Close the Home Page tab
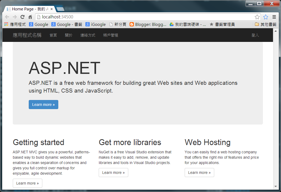The image size is (281, 192). coord(52,9)
